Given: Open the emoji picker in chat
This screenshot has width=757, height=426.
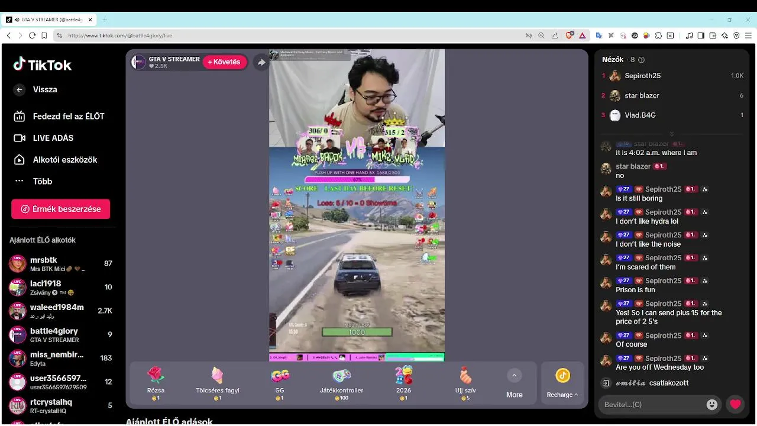Looking at the screenshot, I should point(712,405).
